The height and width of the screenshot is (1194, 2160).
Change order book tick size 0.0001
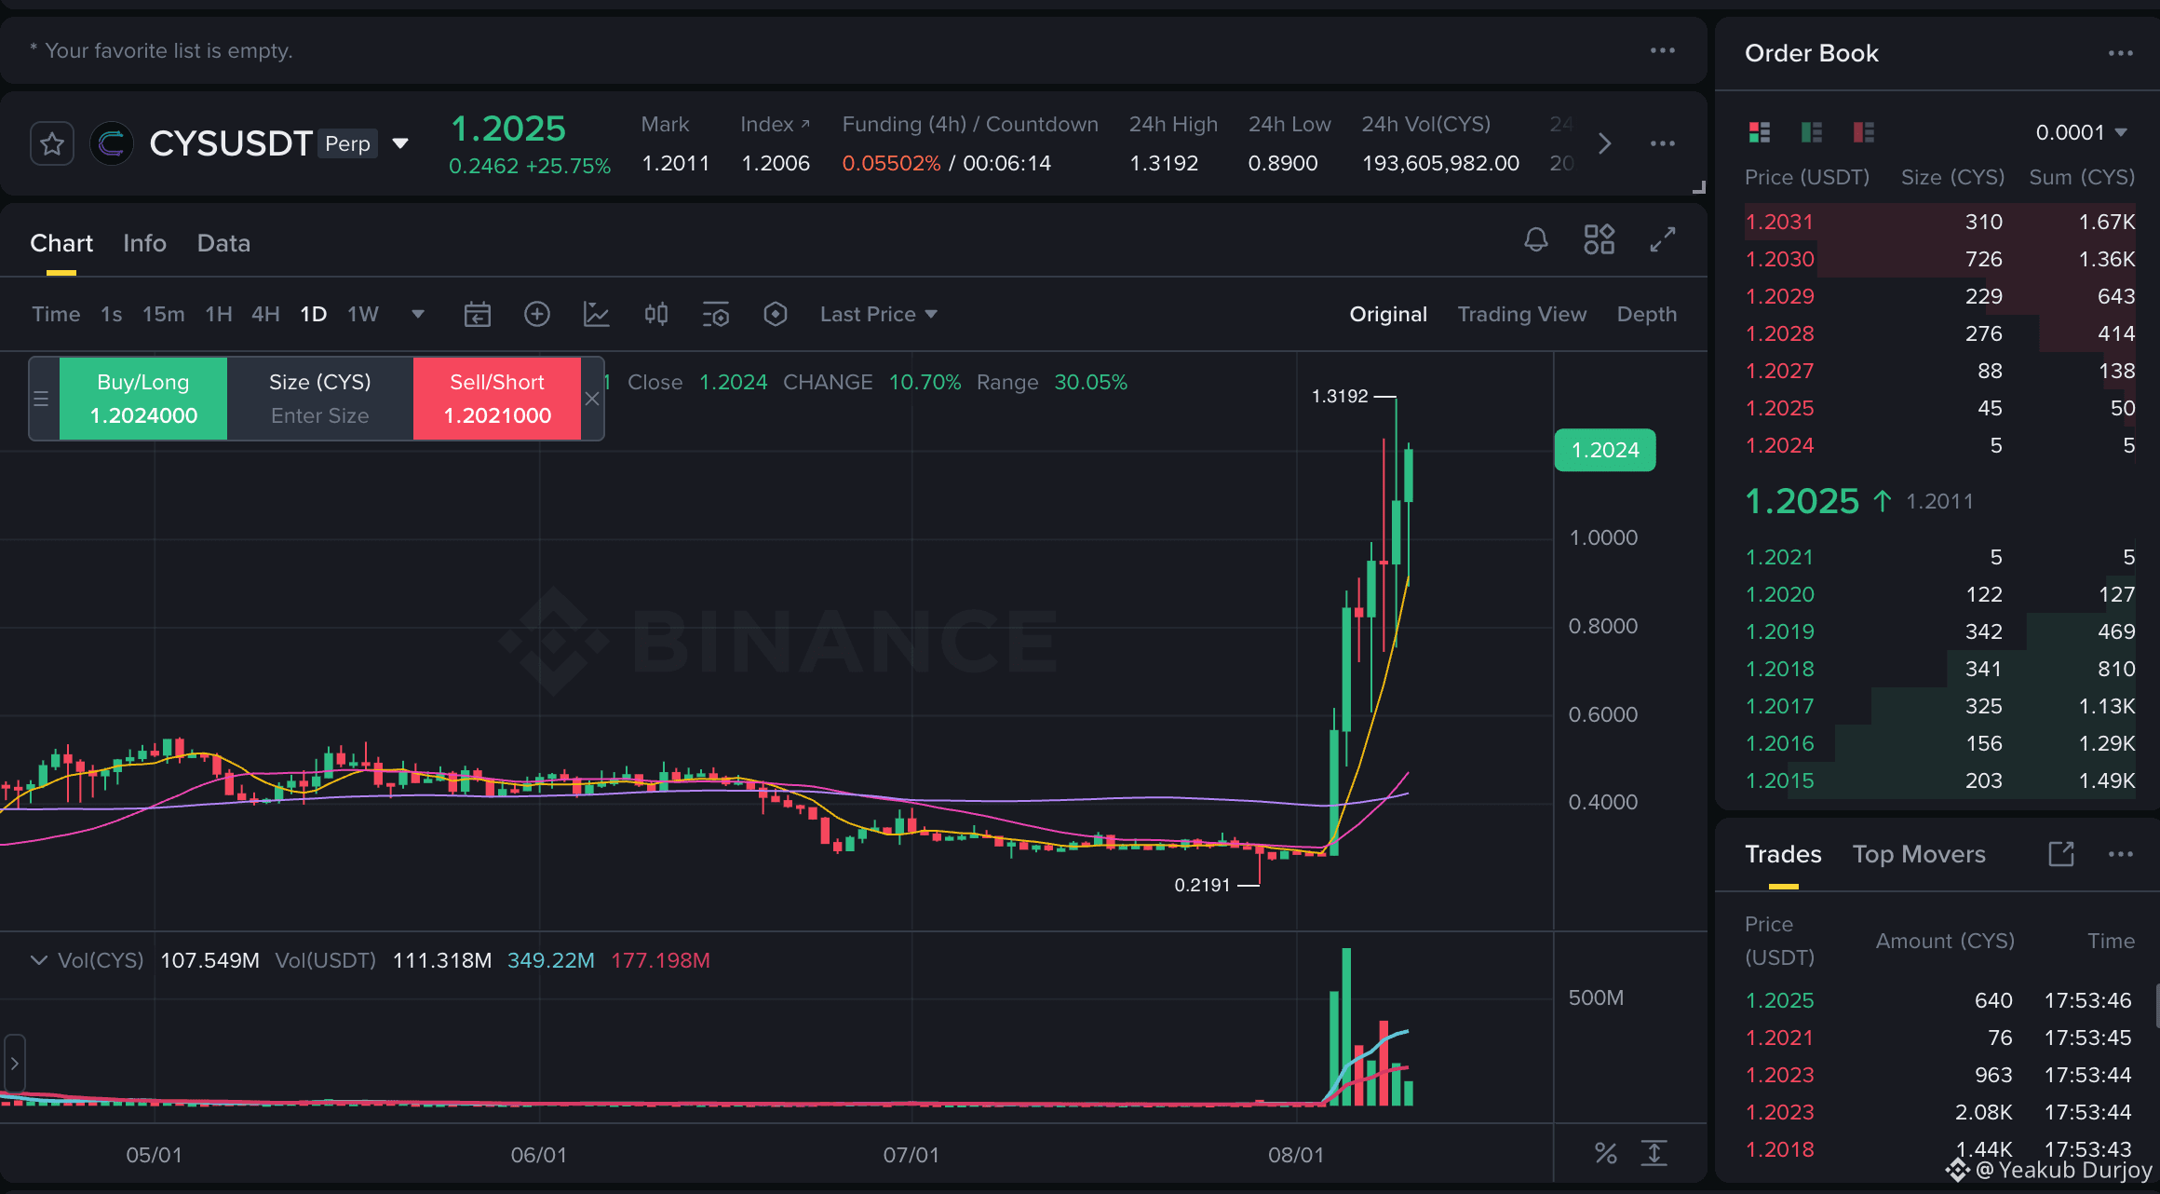2082,132
